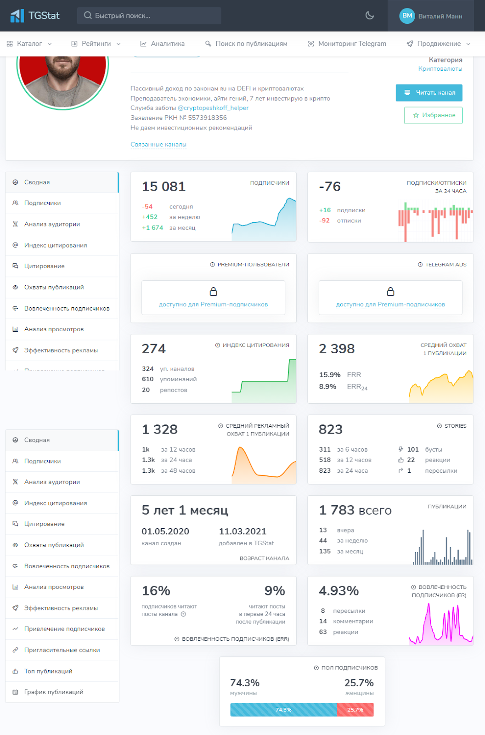Click the TGStat logo
This screenshot has width=485, height=735.
point(35,16)
